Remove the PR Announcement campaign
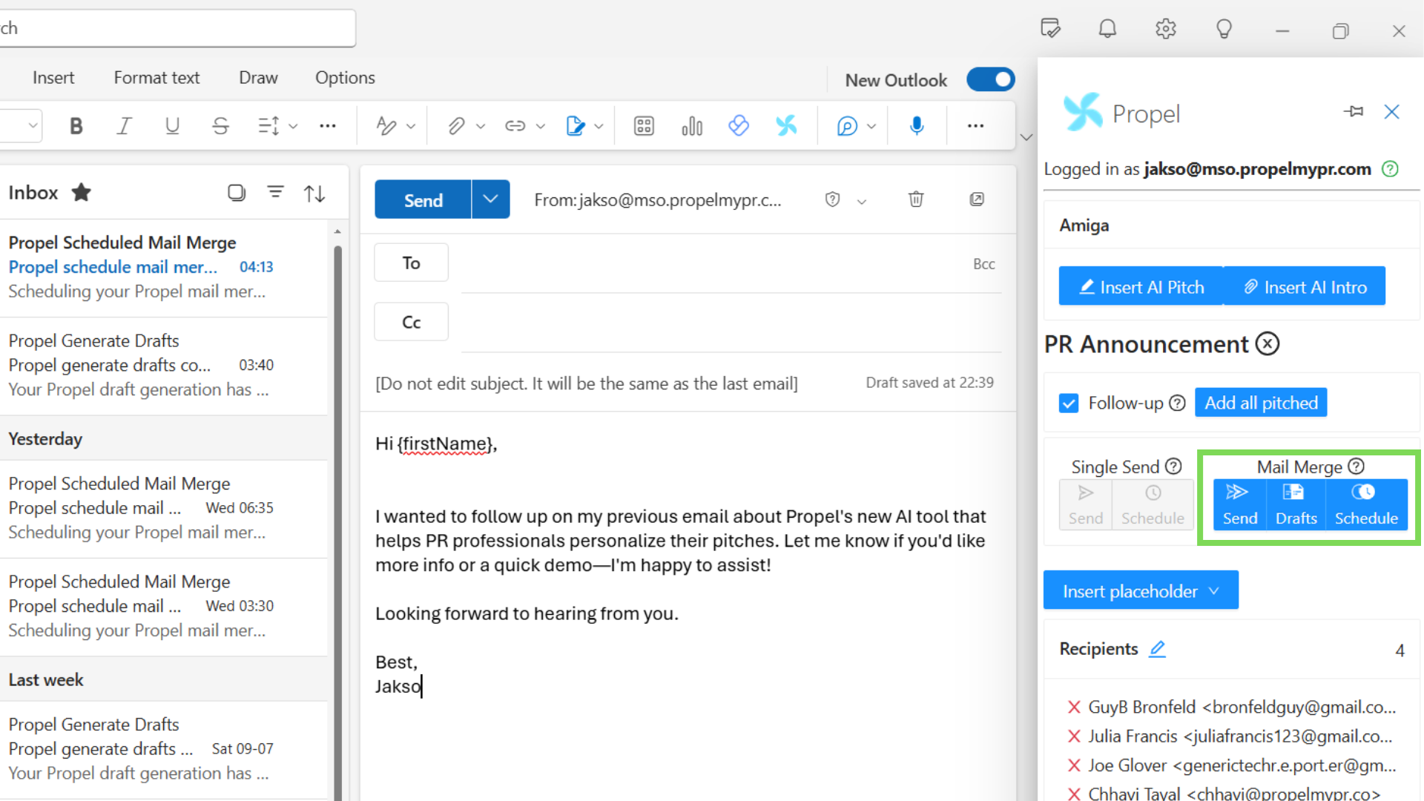This screenshot has height=801, width=1424. (x=1268, y=344)
